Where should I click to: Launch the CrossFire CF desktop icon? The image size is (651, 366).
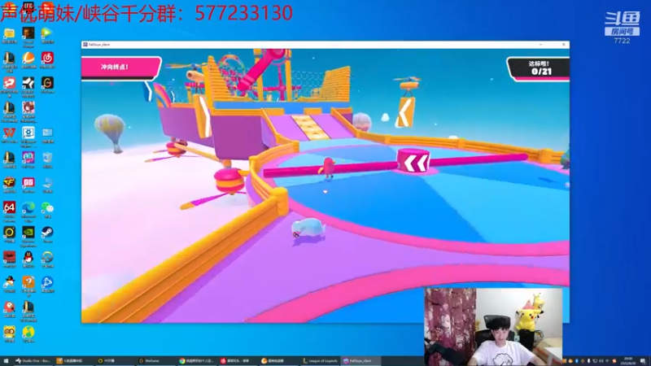pyautogui.click(x=9, y=183)
